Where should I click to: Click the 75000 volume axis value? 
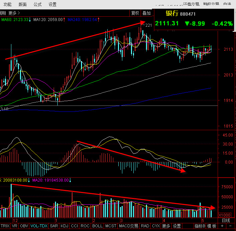coord(227,187)
